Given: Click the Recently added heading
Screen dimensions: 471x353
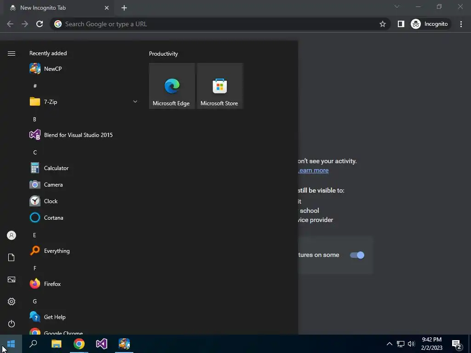Looking at the screenshot, I should pyautogui.click(x=48, y=53).
